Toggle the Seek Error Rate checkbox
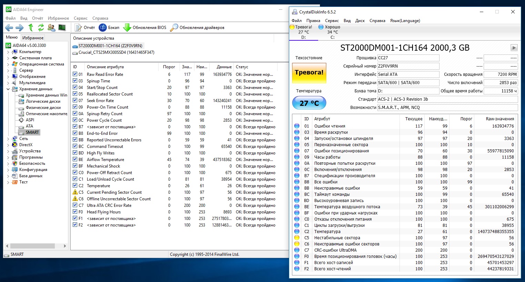525x282 pixels. point(75,101)
